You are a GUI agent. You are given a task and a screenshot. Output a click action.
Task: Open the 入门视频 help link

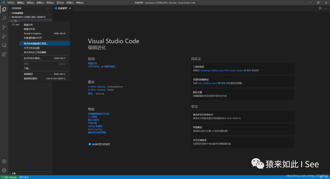(x=92, y=117)
